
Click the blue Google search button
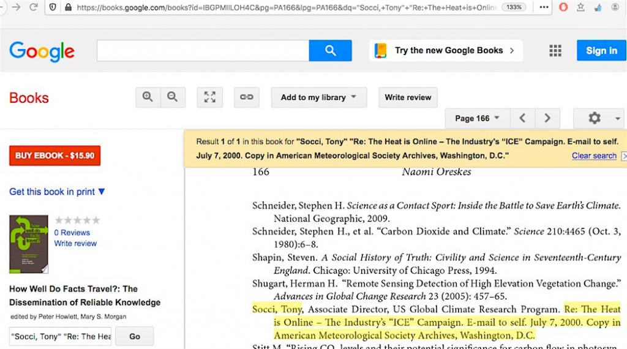coord(330,51)
